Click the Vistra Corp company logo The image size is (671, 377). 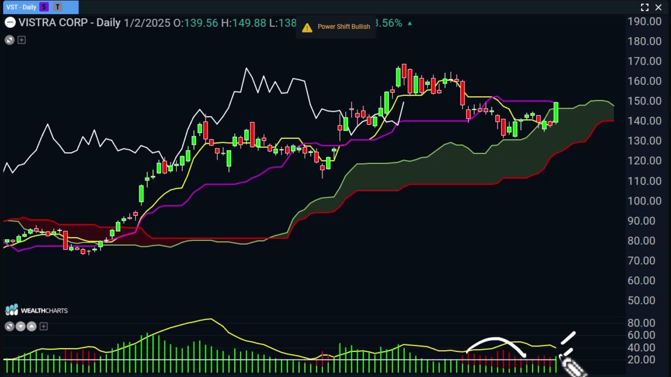[x=10, y=23]
